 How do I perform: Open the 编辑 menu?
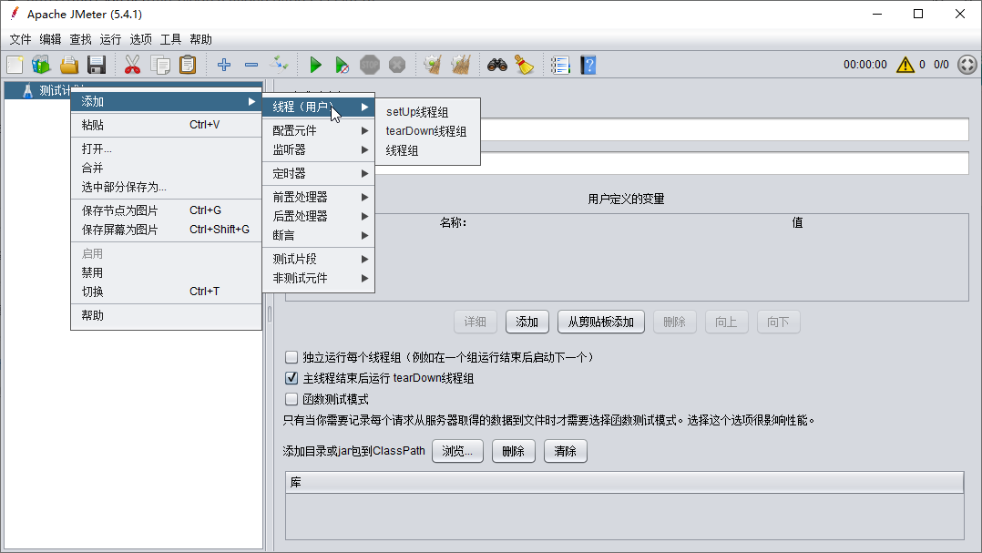[x=50, y=39]
